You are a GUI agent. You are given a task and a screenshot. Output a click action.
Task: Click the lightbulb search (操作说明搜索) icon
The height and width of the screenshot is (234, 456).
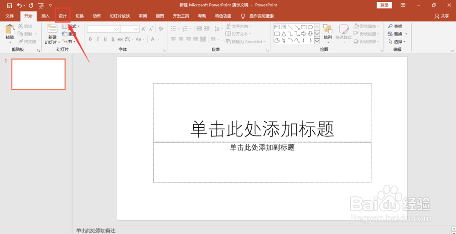pyautogui.click(x=243, y=16)
